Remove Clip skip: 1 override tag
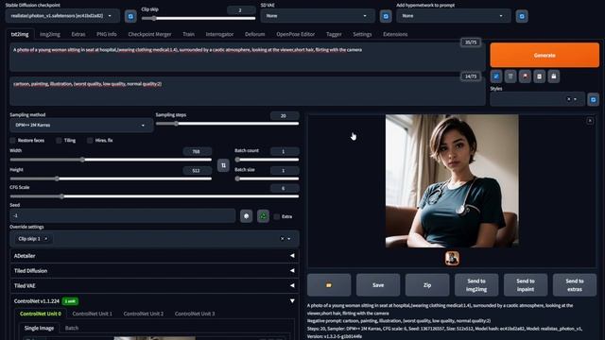This screenshot has width=605, height=340. tap(46, 239)
